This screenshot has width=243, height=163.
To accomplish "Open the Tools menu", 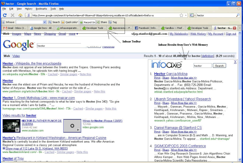I will 53,9.
